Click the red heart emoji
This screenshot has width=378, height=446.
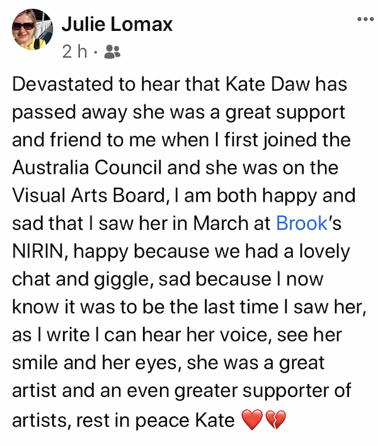coord(251,419)
